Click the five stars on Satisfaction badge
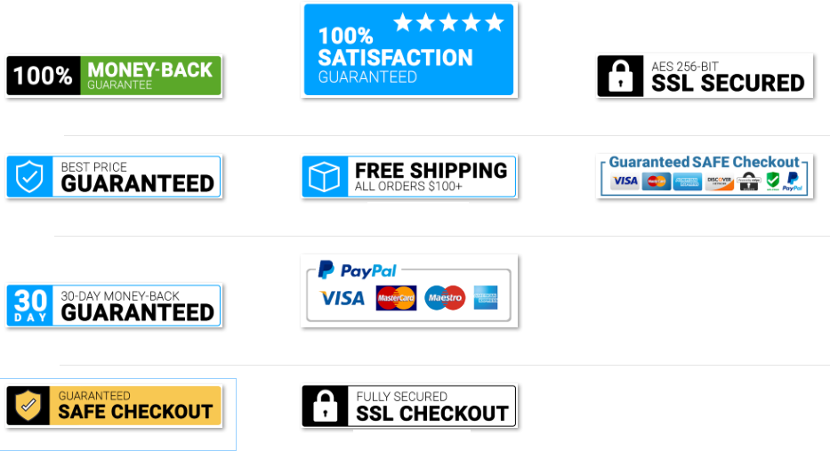Image resolution: width=830 pixels, height=451 pixels. (449, 23)
